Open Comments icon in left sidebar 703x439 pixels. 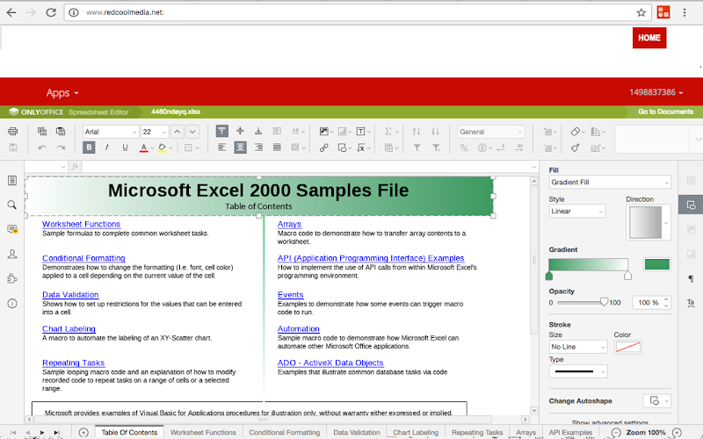point(12,229)
